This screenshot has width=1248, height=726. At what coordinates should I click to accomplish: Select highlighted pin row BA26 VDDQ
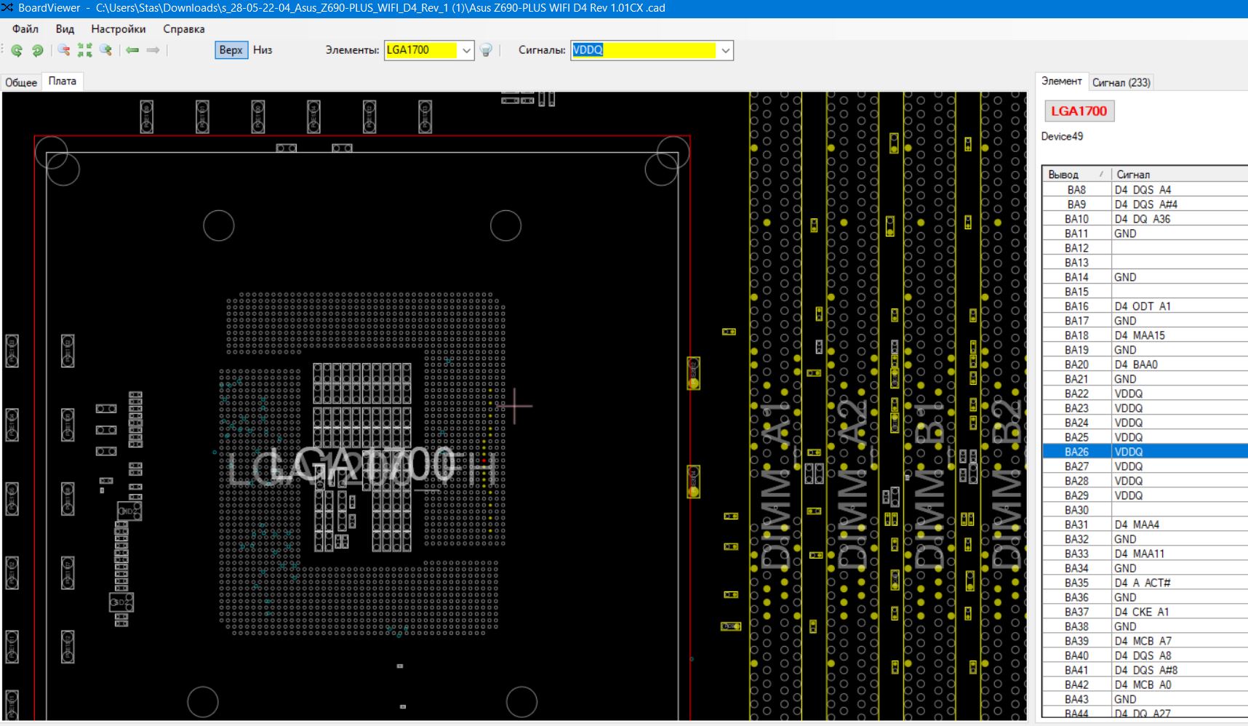coord(1145,452)
